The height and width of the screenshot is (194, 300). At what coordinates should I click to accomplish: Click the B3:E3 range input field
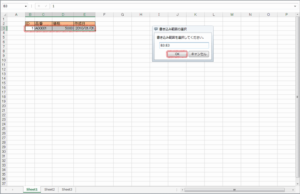pos(184,45)
